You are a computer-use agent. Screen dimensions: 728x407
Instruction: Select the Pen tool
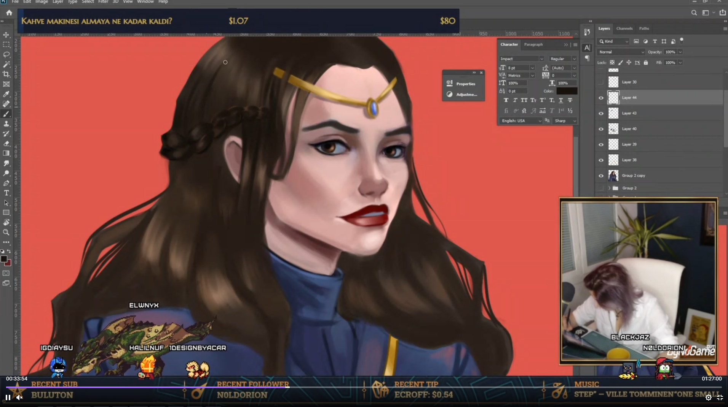pyautogui.click(x=6, y=183)
